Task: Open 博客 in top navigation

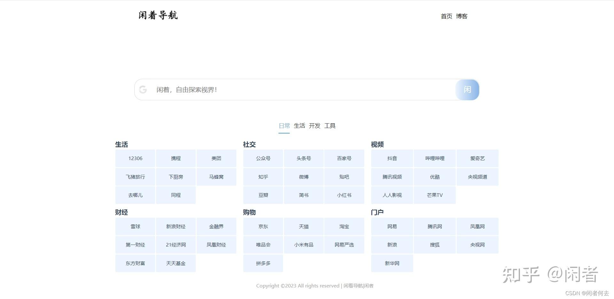Action: (x=462, y=16)
